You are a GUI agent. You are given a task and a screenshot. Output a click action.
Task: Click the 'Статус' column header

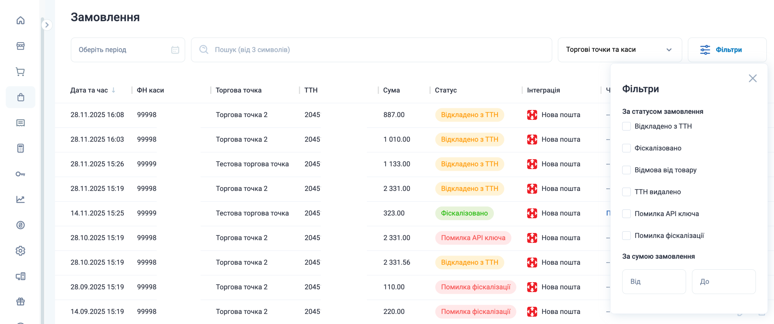point(445,90)
